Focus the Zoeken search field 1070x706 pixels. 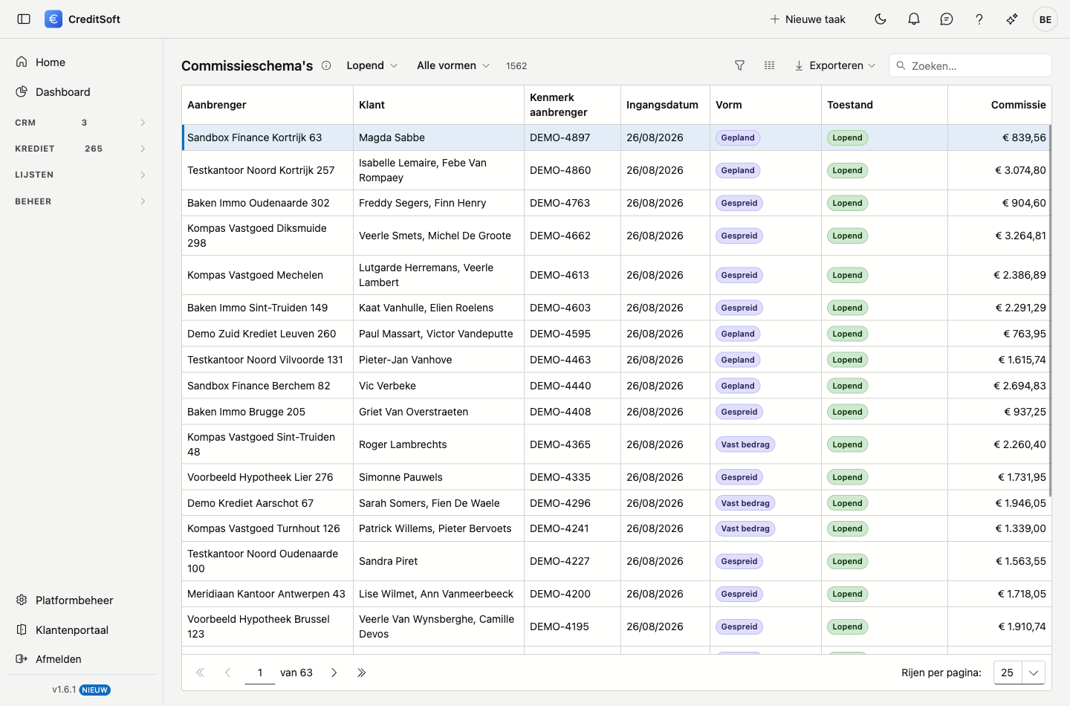coord(970,65)
